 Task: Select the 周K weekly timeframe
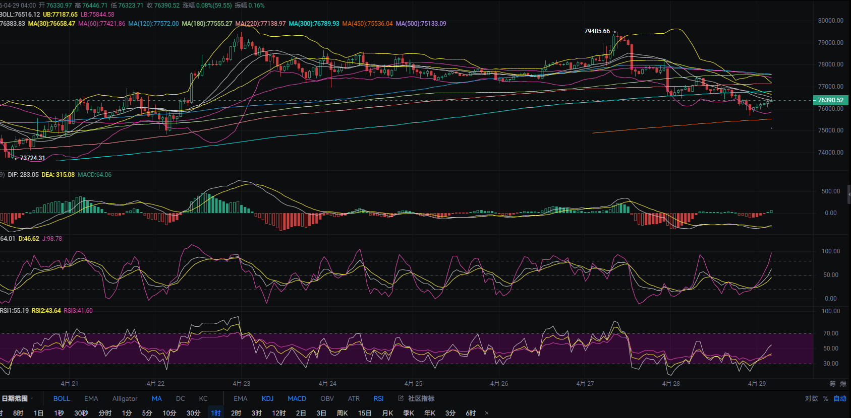click(342, 413)
